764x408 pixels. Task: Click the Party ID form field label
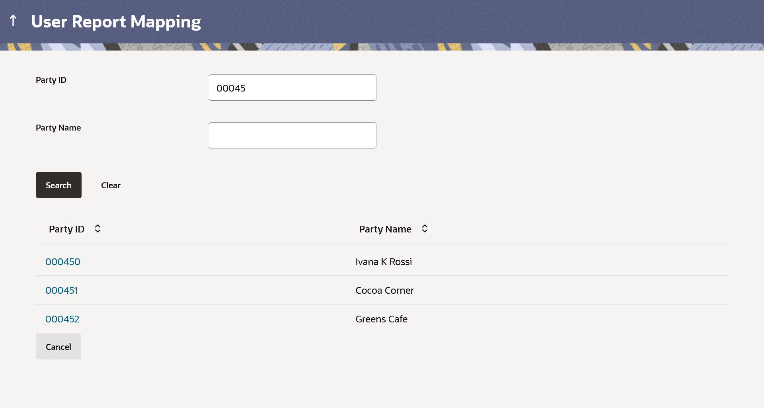(51, 80)
